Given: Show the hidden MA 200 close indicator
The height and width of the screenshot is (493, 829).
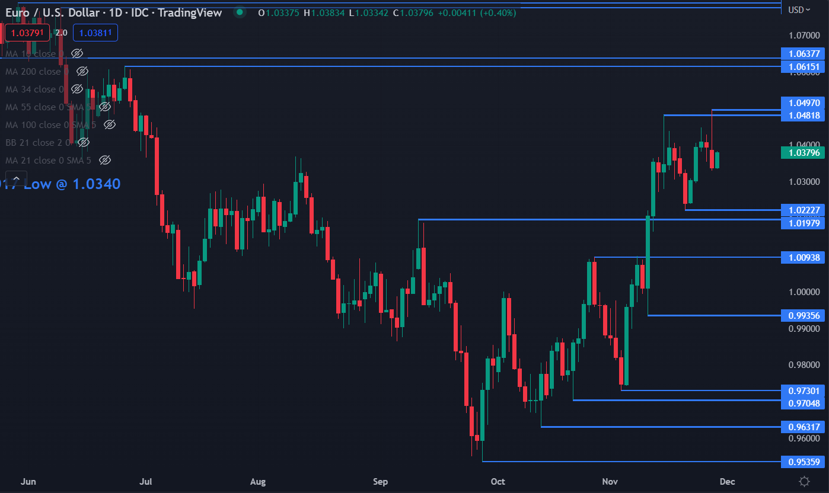Looking at the screenshot, I should pyautogui.click(x=82, y=71).
